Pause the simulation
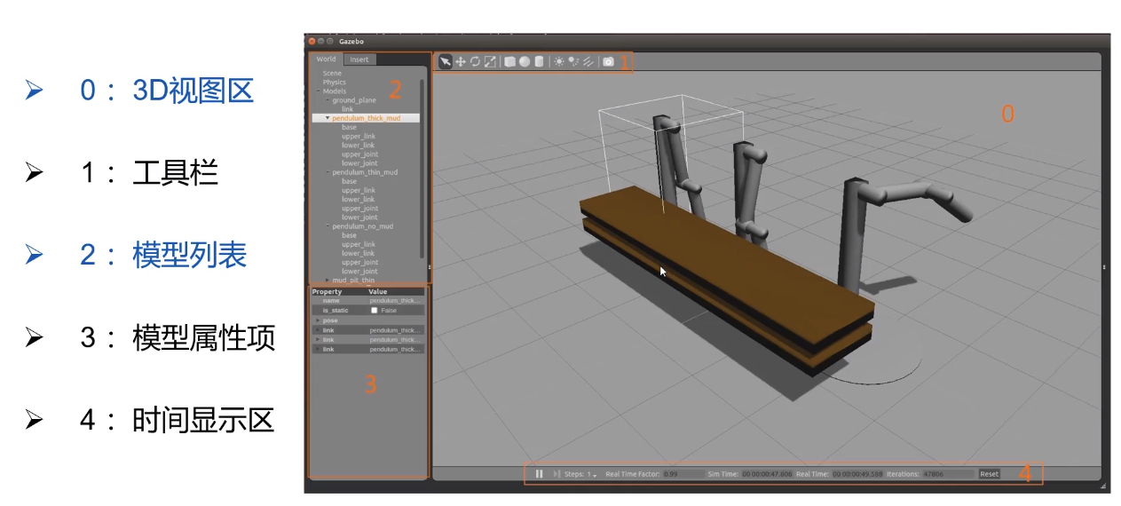The height and width of the screenshot is (506, 1121). (x=539, y=474)
